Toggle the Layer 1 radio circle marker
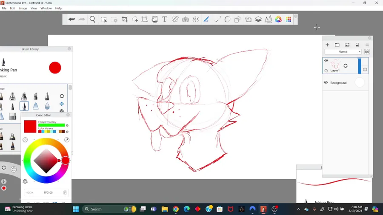Screen dimensions: 383x215 (326, 71)
